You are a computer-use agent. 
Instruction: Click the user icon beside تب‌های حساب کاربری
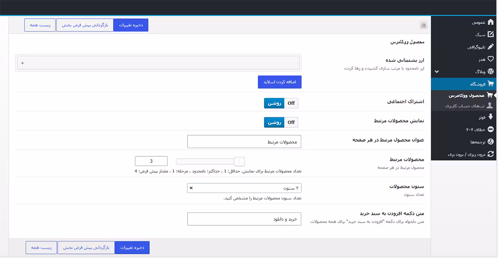(x=489, y=106)
